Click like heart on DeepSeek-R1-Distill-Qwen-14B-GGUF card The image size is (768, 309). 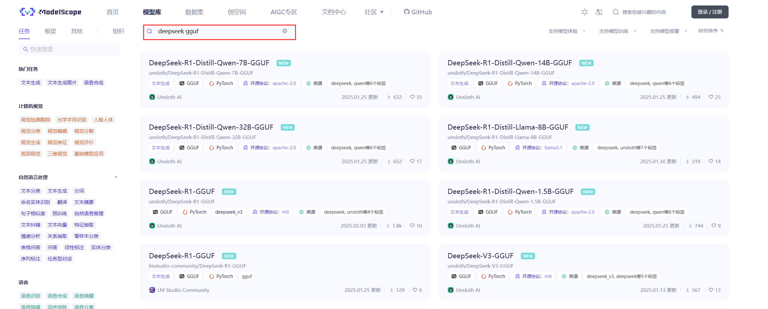pos(711,97)
